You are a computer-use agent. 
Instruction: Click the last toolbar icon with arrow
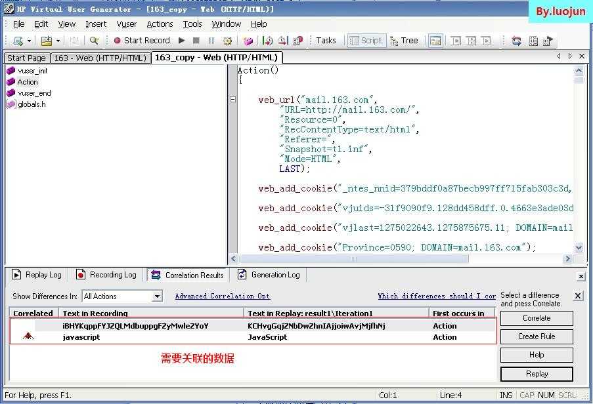(x=548, y=41)
